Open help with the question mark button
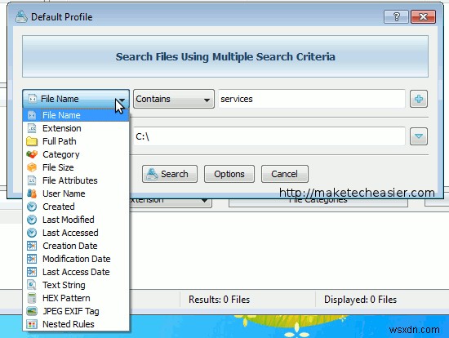 [396, 17]
